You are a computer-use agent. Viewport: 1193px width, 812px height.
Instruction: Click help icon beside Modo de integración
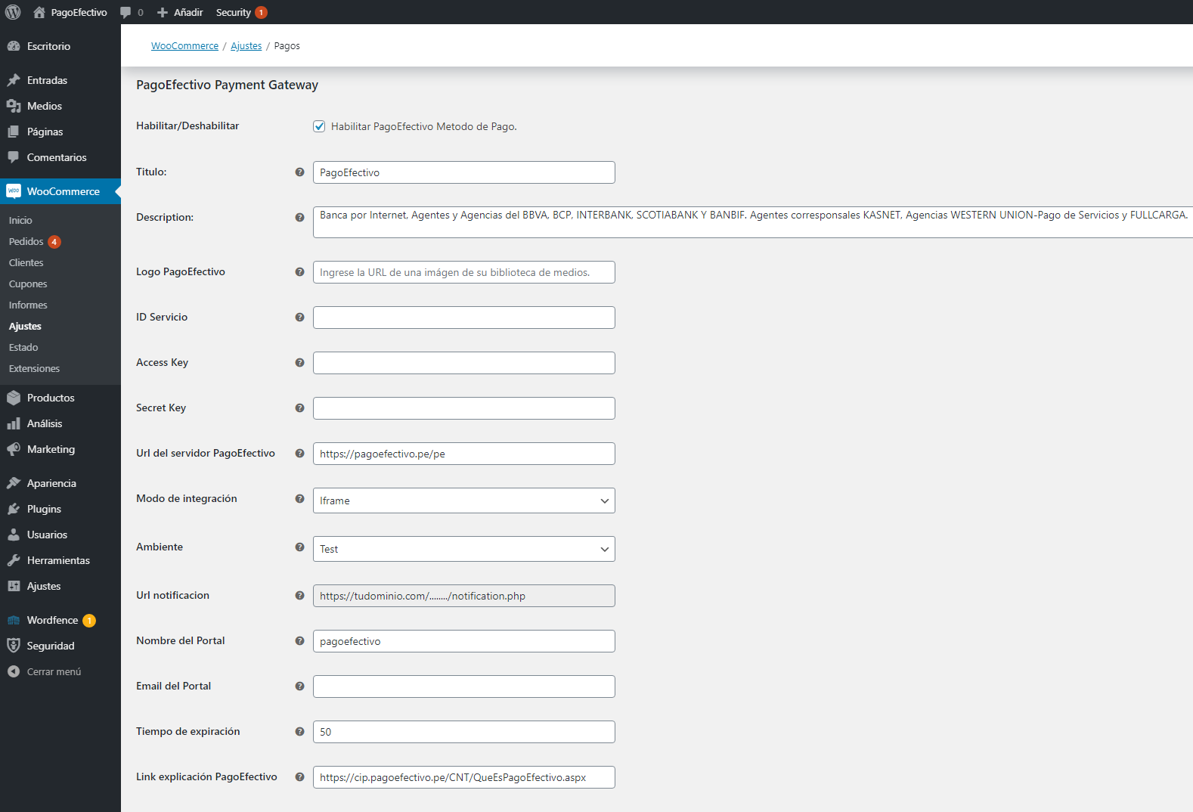299,499
